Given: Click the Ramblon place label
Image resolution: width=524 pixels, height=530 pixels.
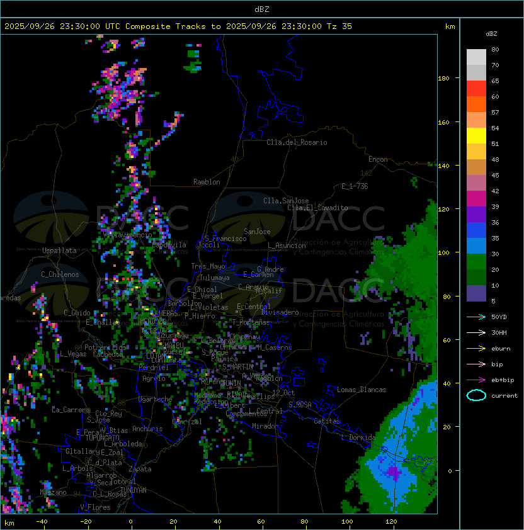Looking at the screenshot, I should (x=207, y=182).
